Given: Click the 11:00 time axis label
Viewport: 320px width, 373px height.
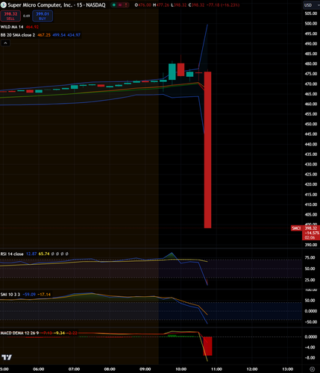Looking at the screenshot, I should 216,369.
